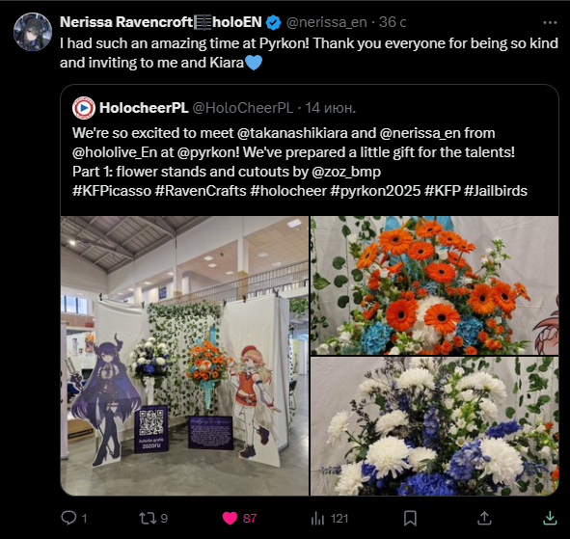Click the green download arrow icon
570x539 pixels.
point(550,518)
